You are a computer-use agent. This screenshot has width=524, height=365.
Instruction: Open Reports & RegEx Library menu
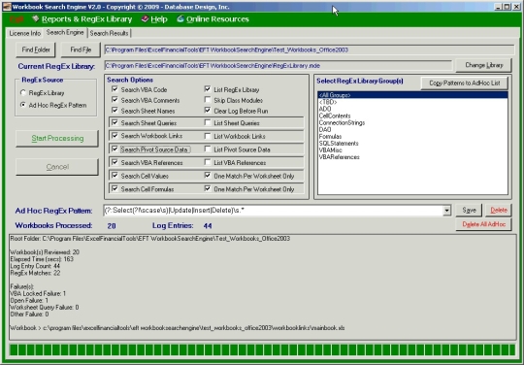pos(87,19)
